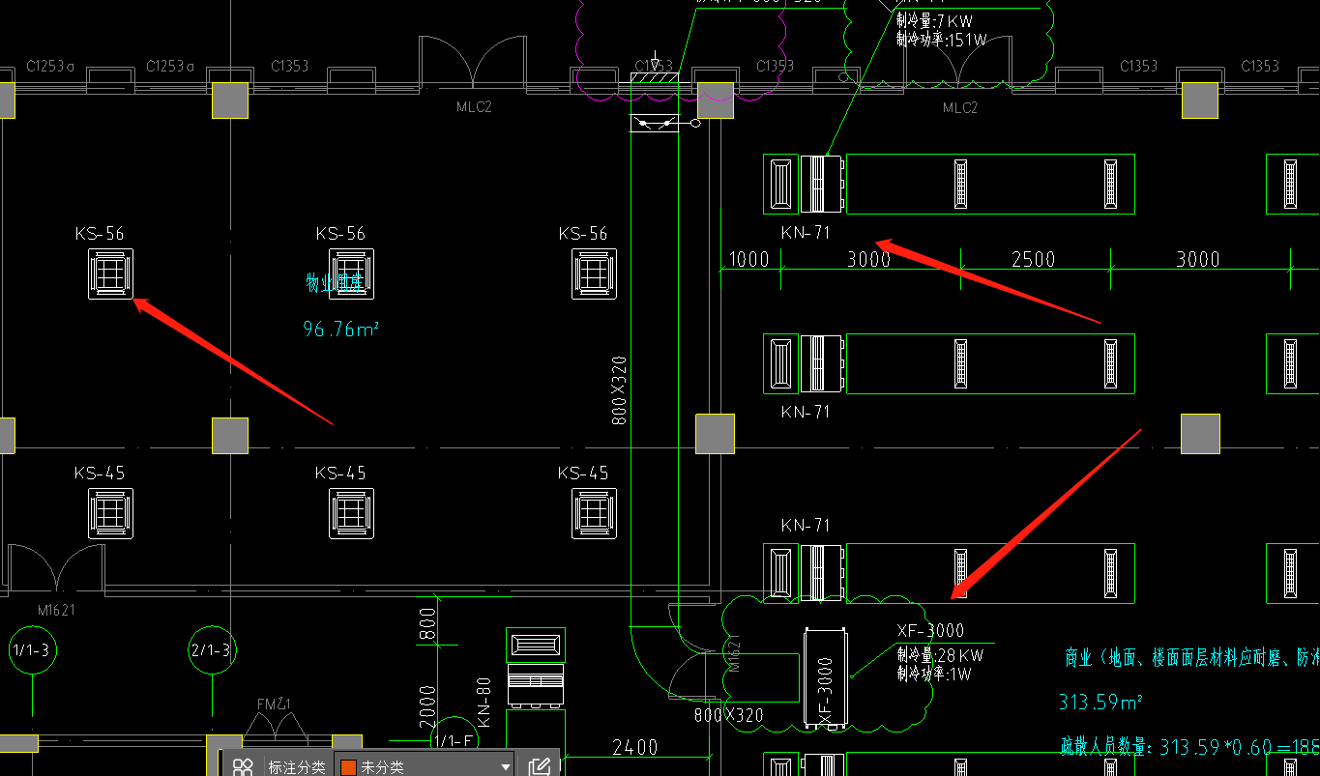Viewport: 1320px width, 776px height.
Task: Select the horizontal XF-3000 callout label
Action: coord(930,631)
